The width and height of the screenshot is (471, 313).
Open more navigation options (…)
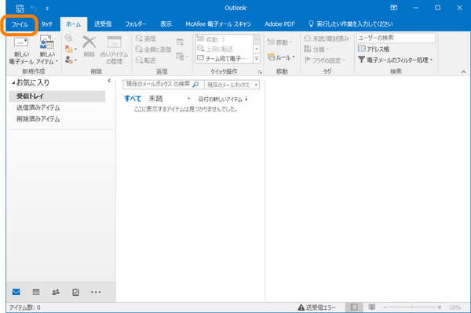pyautogui.click(x=96, y=292)
